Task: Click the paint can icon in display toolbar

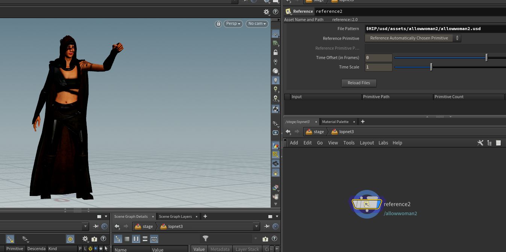Action: pyautogui.click(x=276, y=196)
